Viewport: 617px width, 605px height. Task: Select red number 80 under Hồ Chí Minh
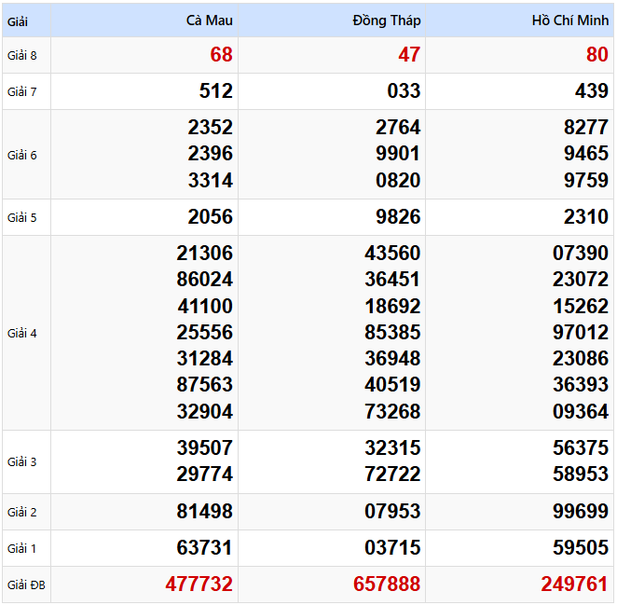coord(596,55)
